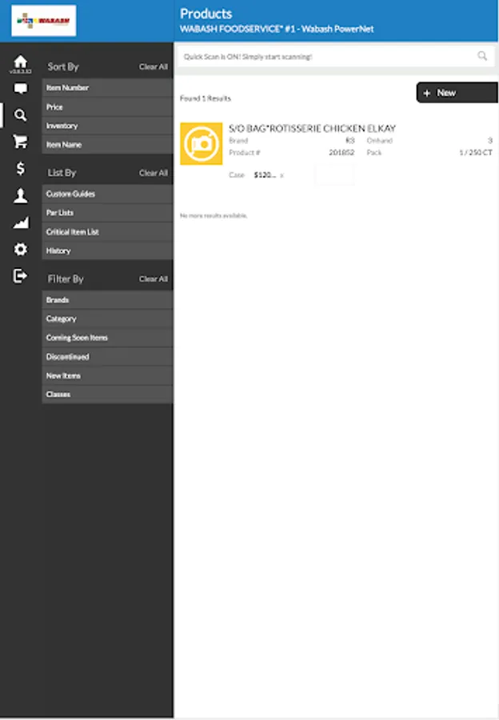The width and height of the screenshot is (499, 720).
Task: Click the search magnifier in Quick Scan bar
Action: click(482, 56)
